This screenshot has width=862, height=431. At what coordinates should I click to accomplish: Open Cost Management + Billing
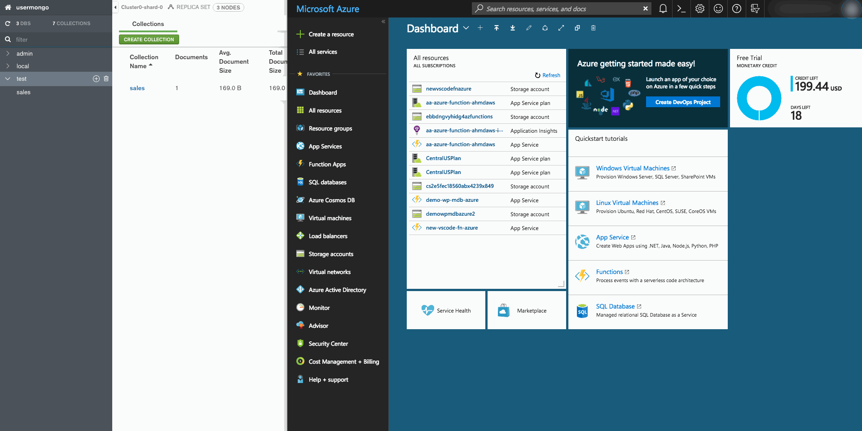tap(343, 361)
